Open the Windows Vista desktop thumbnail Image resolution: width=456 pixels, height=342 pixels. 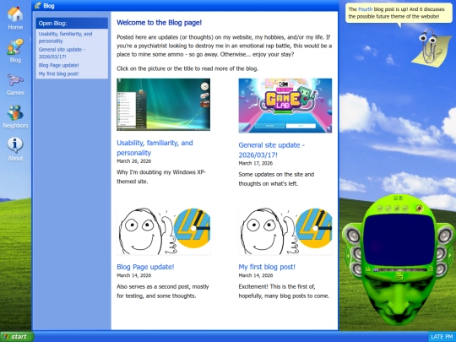(164, 105)
